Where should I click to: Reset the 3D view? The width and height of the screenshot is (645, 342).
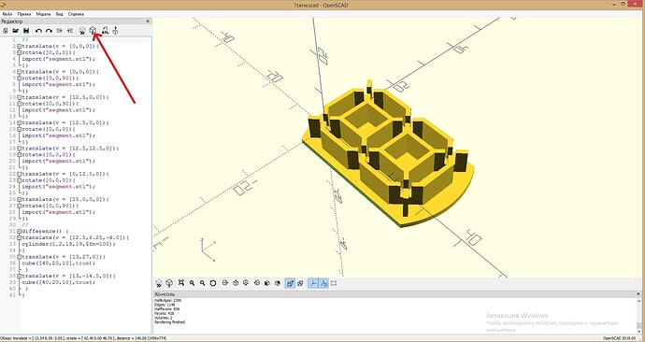click(213, 283)
